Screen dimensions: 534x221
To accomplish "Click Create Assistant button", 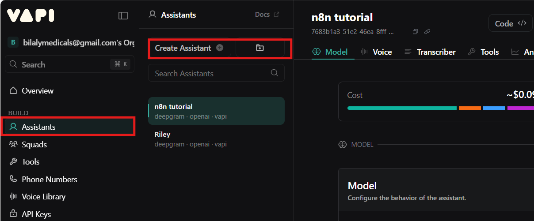I will coord(189,48).
